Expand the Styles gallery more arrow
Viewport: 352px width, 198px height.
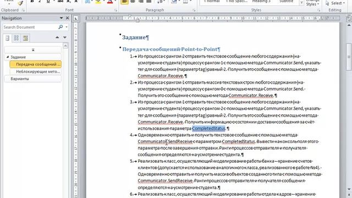click(301, 3)
